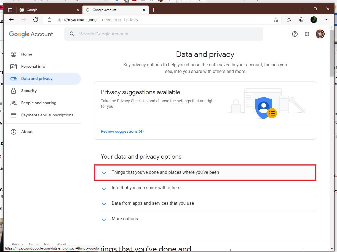Select the About info icon in sidebar
This screenshot has height=252, width=337.
click(14, 132)
